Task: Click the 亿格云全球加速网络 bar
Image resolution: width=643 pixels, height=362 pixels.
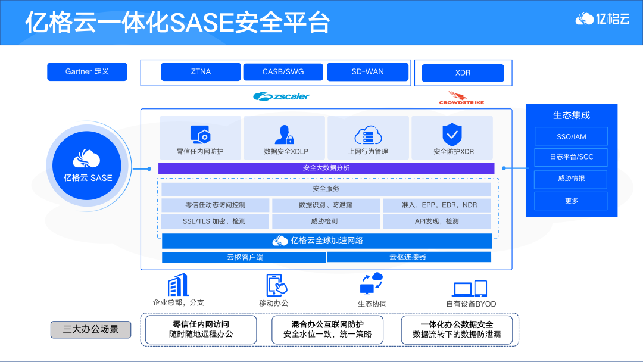Action: coord(327,241)
